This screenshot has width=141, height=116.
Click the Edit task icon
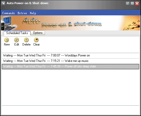pyautogui.click(x=17, y=40)
